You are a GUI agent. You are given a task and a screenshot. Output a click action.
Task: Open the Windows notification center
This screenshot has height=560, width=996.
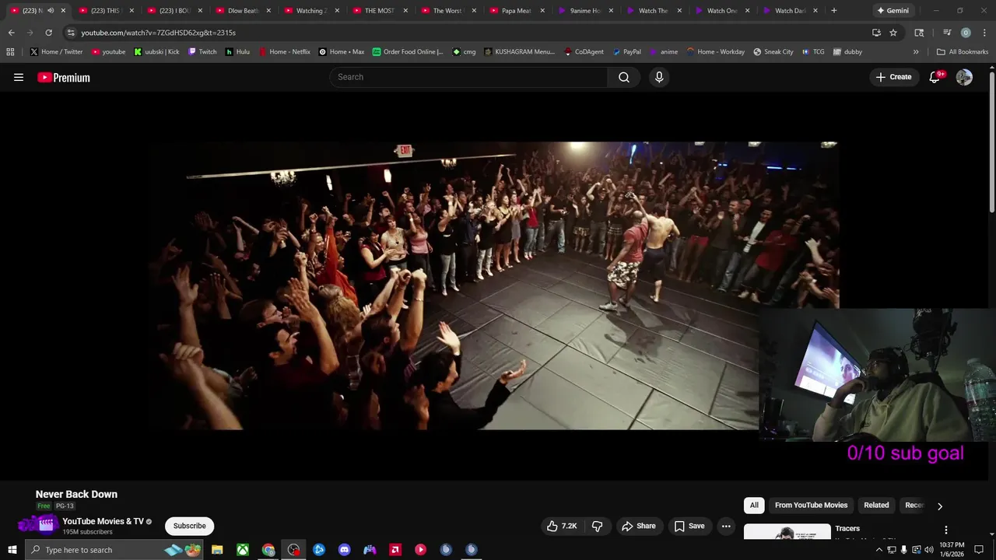point(980,550)
